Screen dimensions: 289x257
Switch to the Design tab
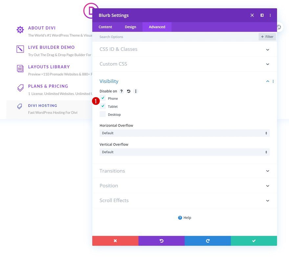click(x=130, y=27)
